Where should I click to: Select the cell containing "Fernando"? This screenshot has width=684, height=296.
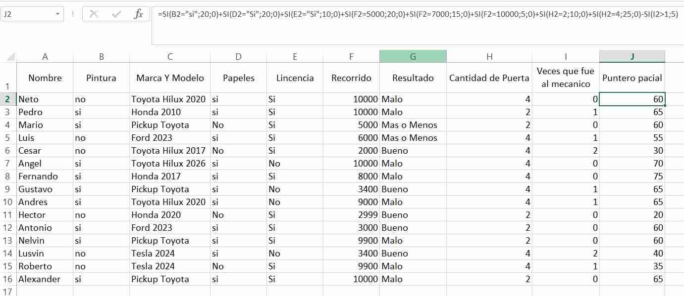(45, 176)
